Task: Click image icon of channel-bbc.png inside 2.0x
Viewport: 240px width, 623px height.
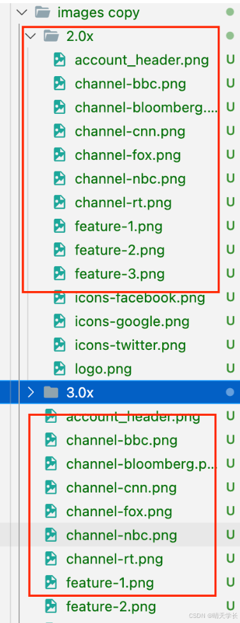Action: coord(59,83)
